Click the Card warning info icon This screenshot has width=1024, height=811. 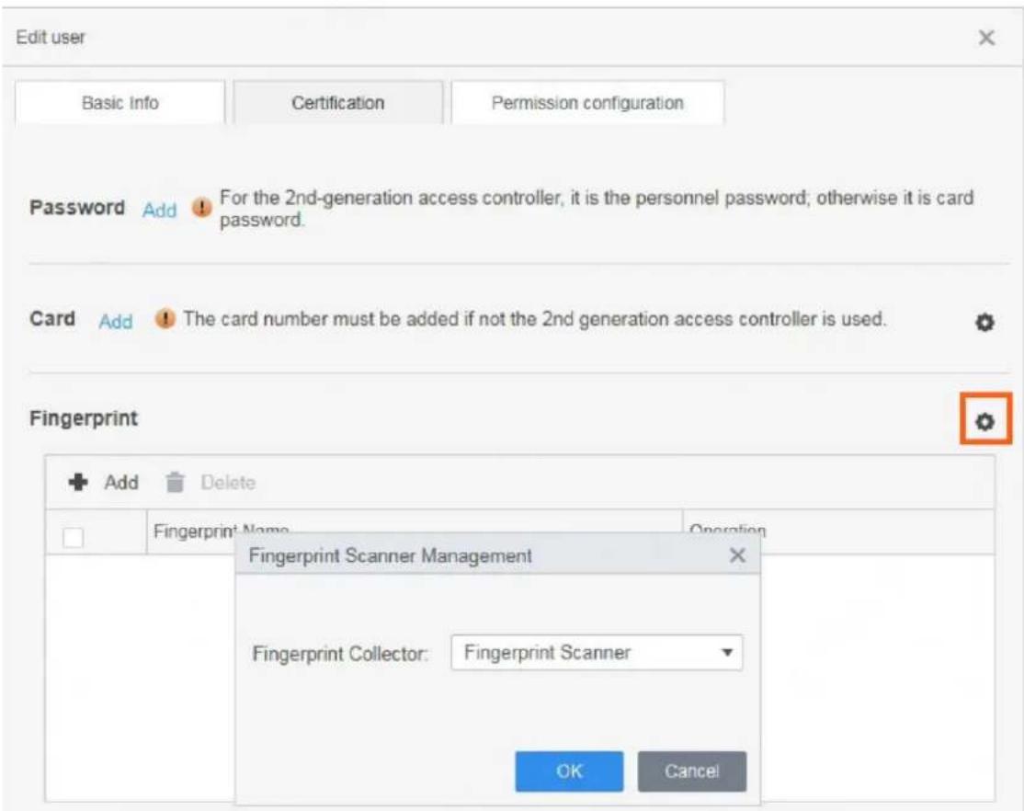pos(165,319)
